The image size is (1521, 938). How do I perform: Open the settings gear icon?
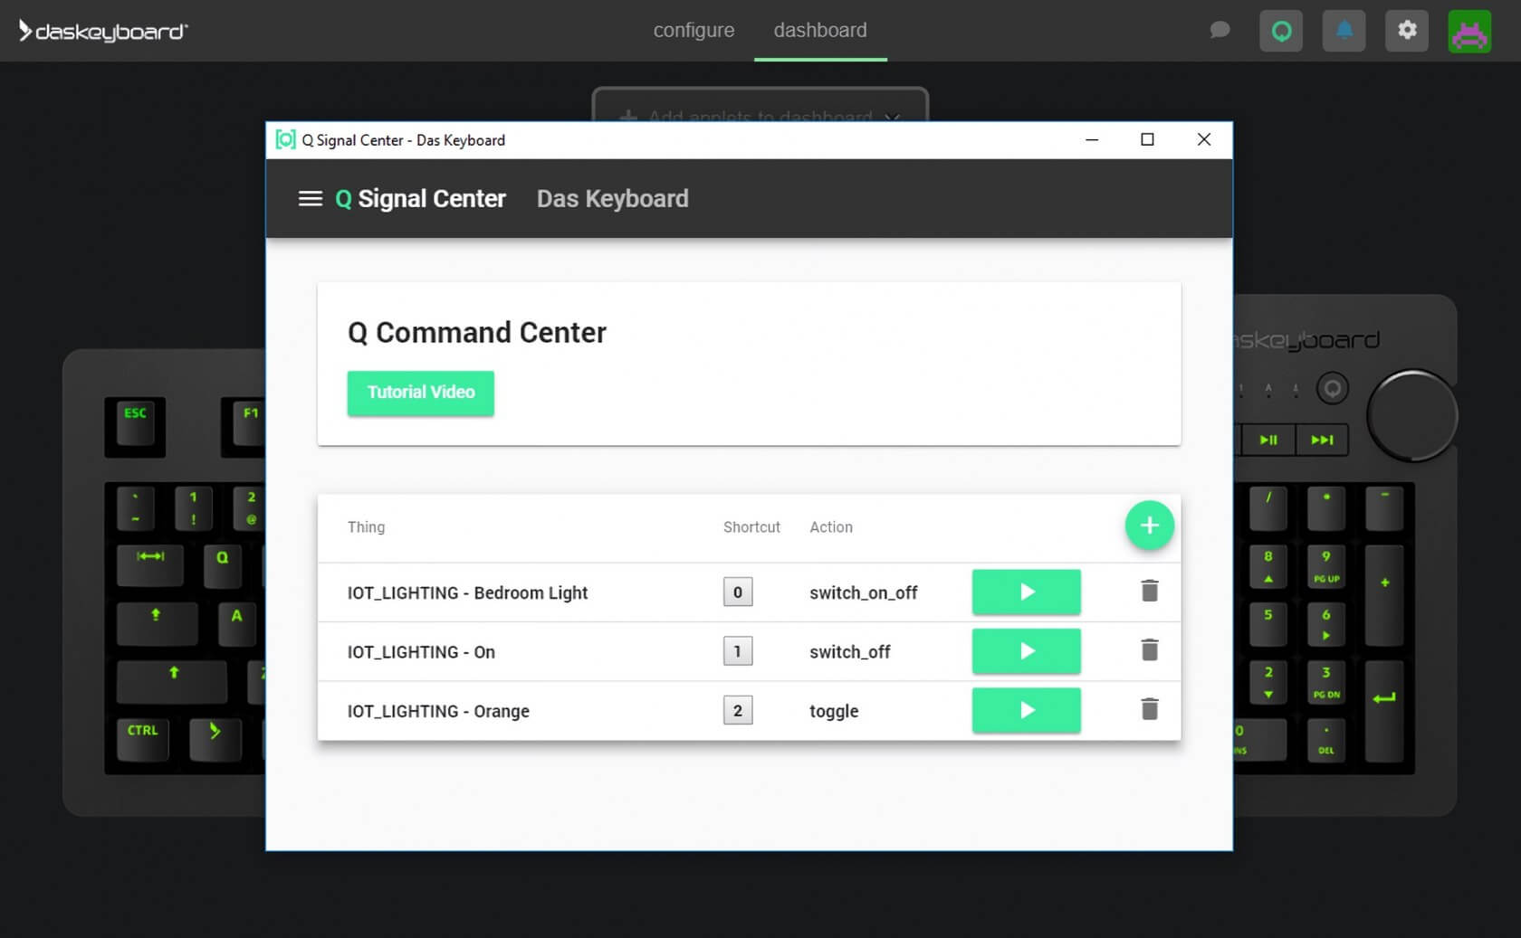[x=1407, y=31]
